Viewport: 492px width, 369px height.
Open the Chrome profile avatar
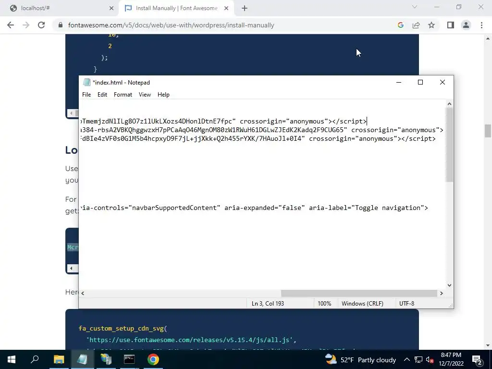[x=466, y=25]
